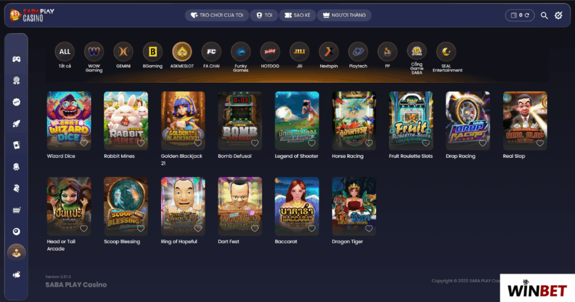The height and width of the screenshot is (302, 575).
Task: Launch the Dart Fest thumbnail
Action: point(240,206)
